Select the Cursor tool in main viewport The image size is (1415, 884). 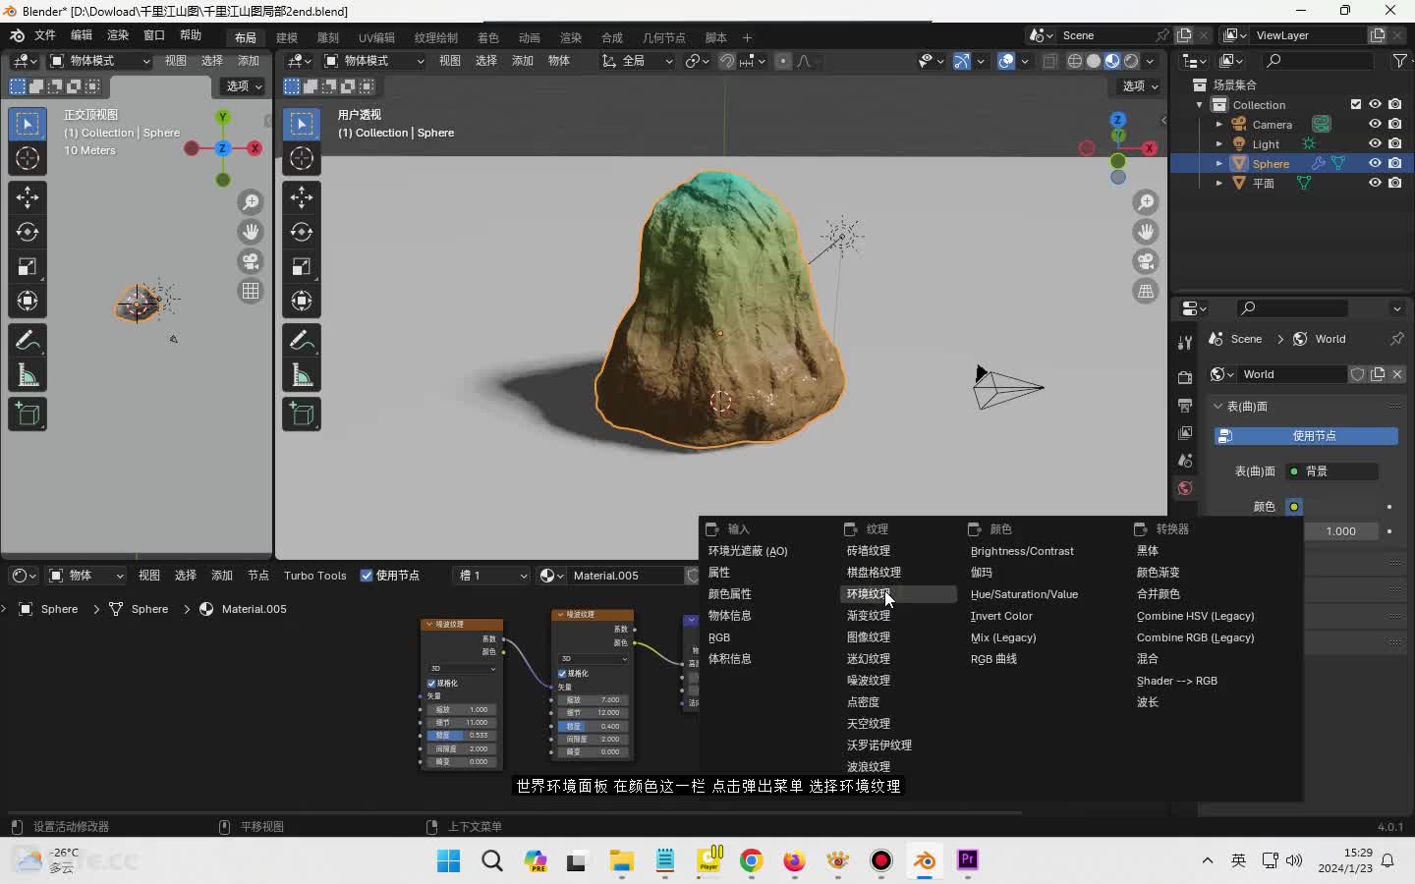click(302, 158)
